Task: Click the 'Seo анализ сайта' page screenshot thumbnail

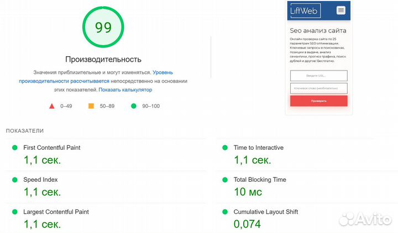Action: 318,55
